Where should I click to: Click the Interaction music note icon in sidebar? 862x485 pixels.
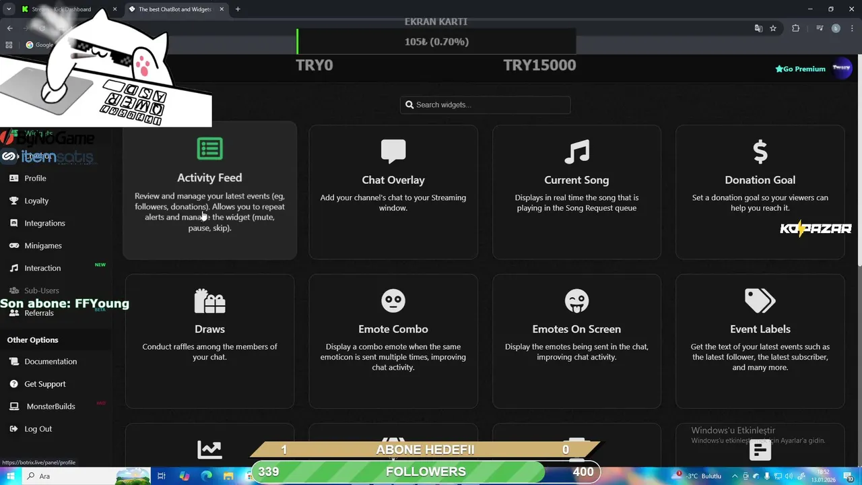coord(13,268)
